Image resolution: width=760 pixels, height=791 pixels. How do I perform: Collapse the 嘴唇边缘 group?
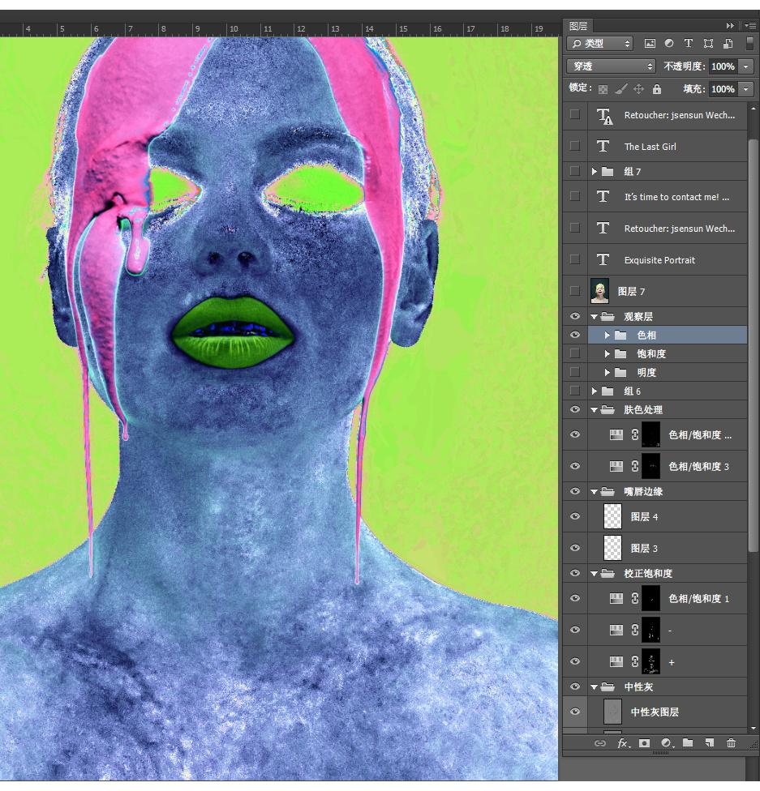(595, 492)
